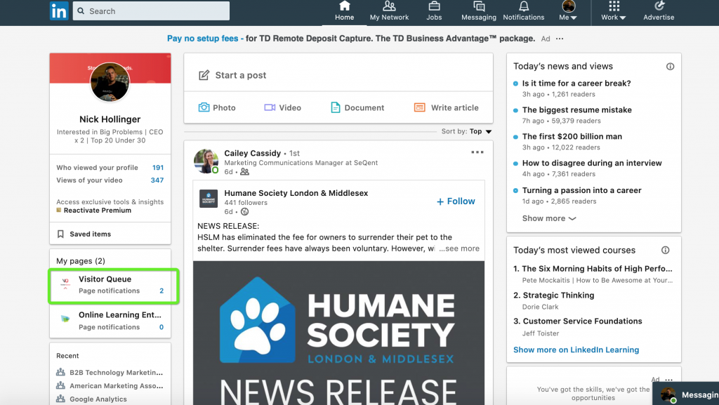Screen dimensions: 719x405
Task: Click the Photo camera icon
Action: coord(204,107)
